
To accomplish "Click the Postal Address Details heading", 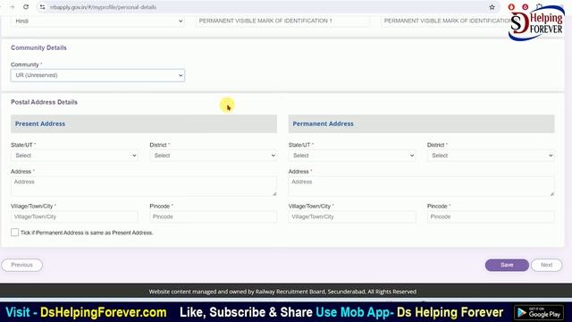I will coord(44,102).
